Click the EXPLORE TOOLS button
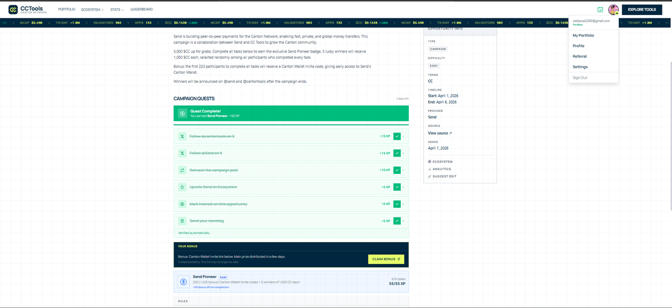 tap(642, 10)
